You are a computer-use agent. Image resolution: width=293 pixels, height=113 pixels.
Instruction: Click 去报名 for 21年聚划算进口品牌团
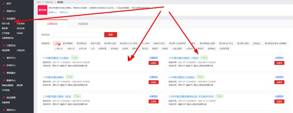[279, 82]
